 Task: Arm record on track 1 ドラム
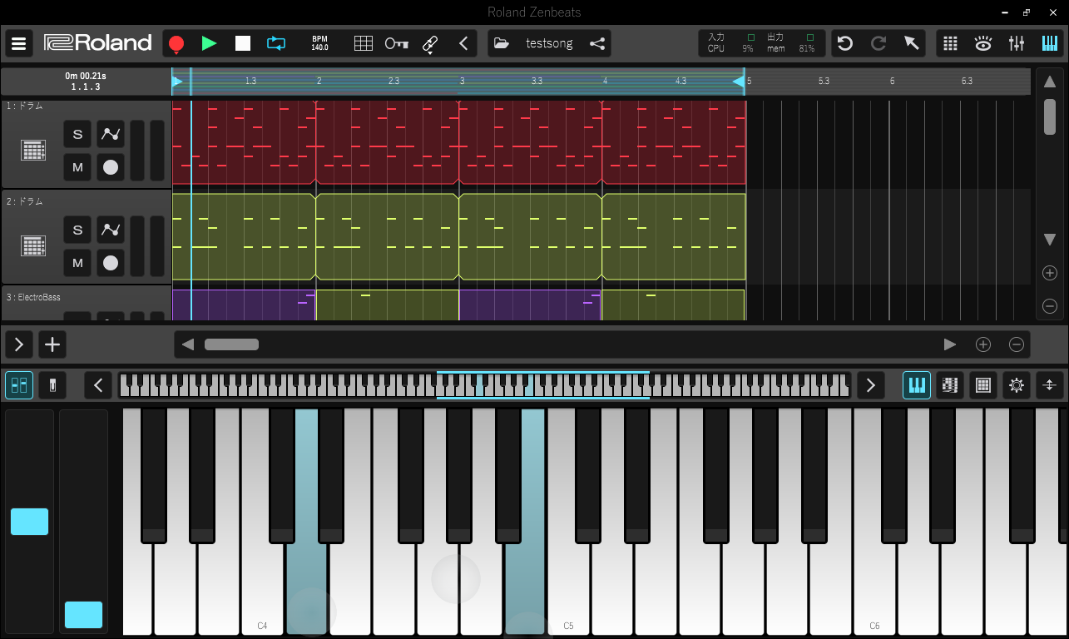tap(111, 167)
